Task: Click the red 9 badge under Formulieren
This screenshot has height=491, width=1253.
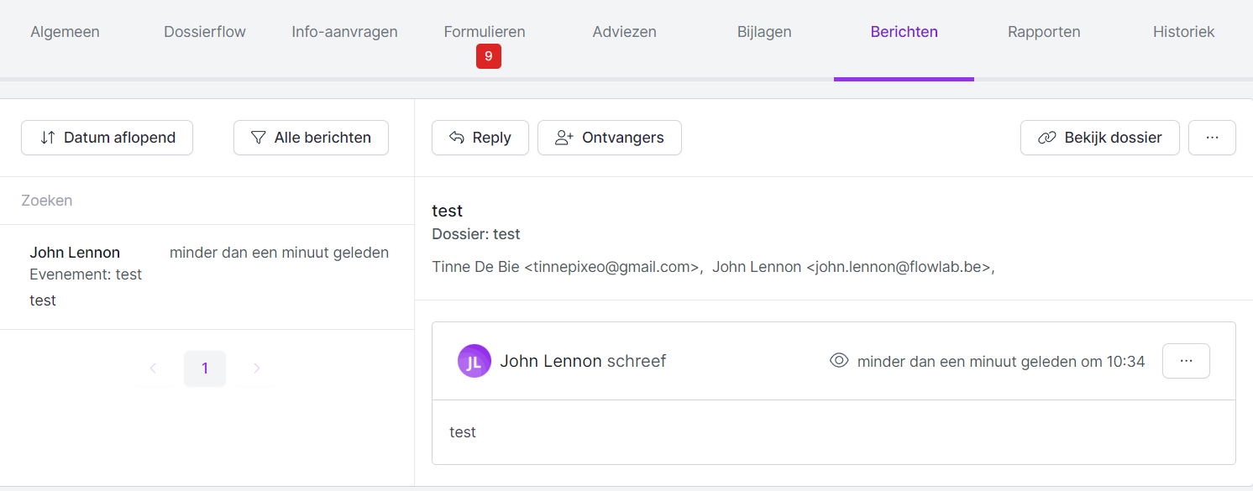Action: click(488, 56)
